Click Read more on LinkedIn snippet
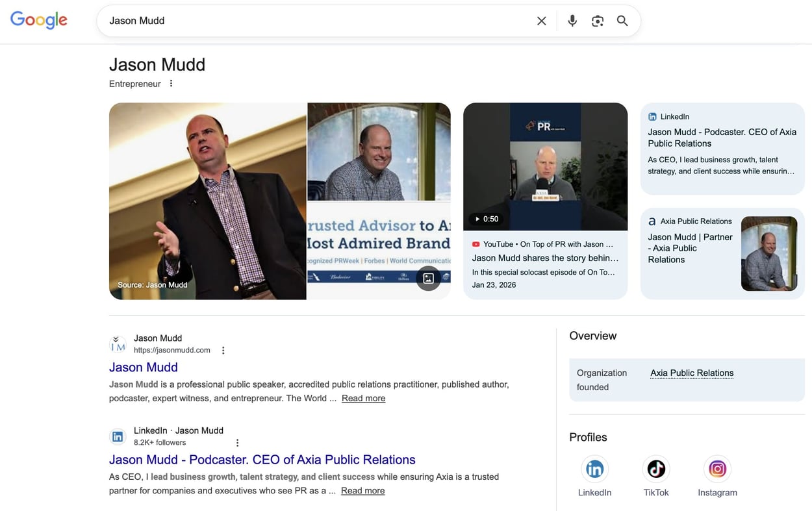This screenshot has width=812, height=511. (363, 491)
